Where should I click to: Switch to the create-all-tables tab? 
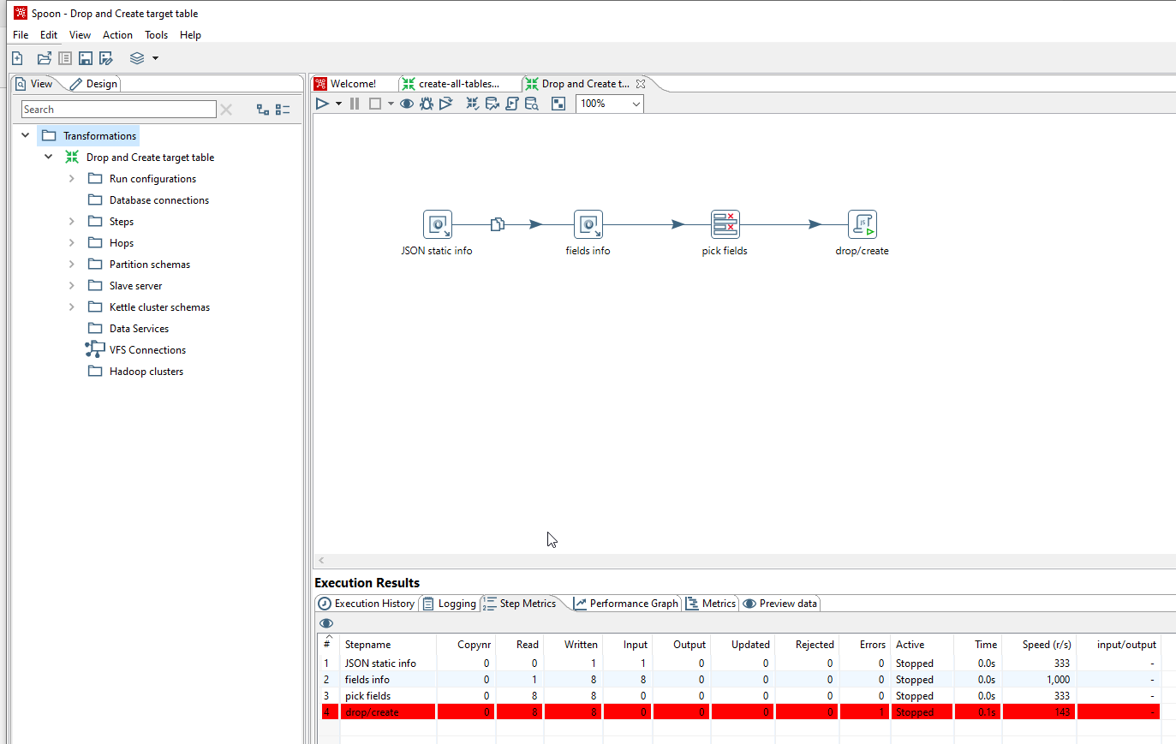(x=460, y=83)
